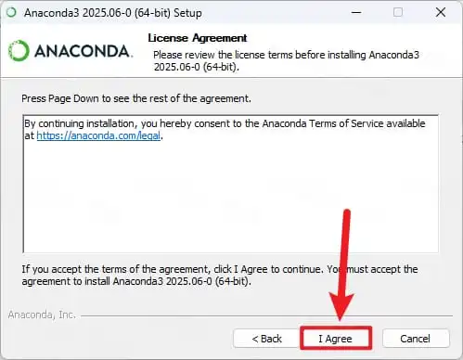Click the 'If you accept the terms' paragraph
The image size is (463, 360).
pos(220,276)
